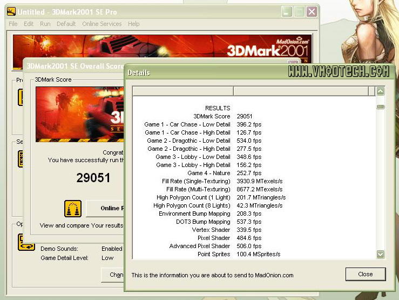This screenshot has width=399, height=300.
Task: Close the 3DMark2001 SE Pro main window
Action: 312,12
